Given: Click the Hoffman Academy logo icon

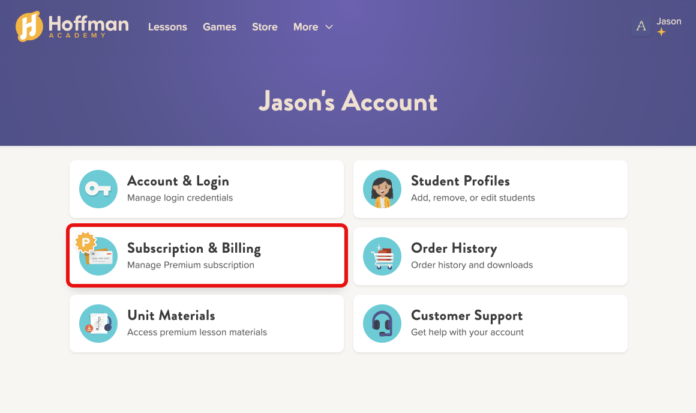Looking at the screenshot, I should (x=29, y=26).
